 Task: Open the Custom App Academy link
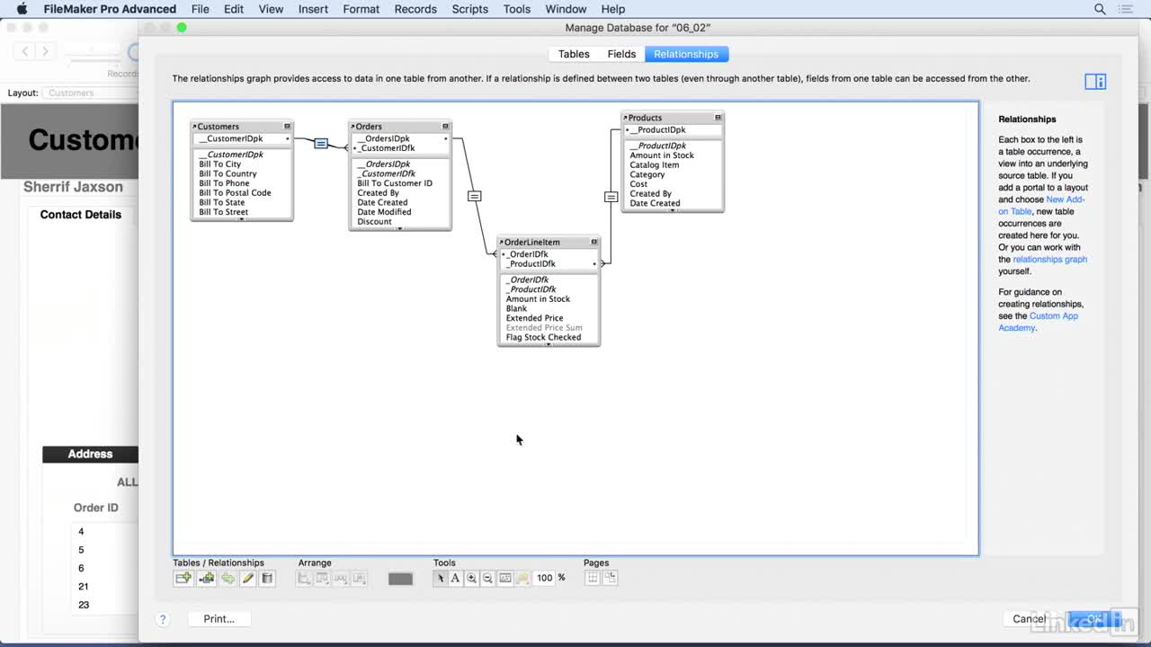click(1038, 322)
